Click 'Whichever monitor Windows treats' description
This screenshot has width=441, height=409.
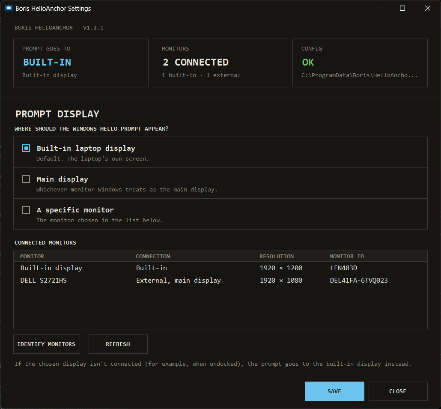point(127,190)
